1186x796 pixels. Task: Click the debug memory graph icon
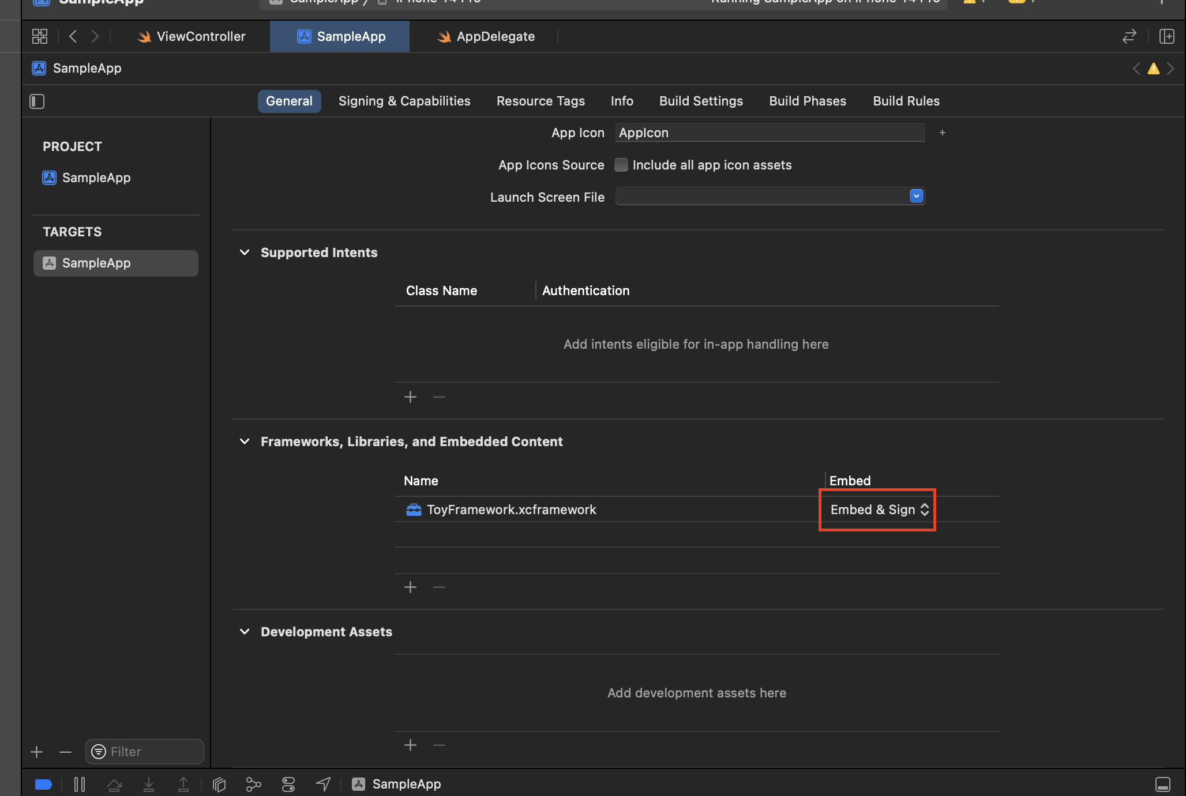[253, 784]
